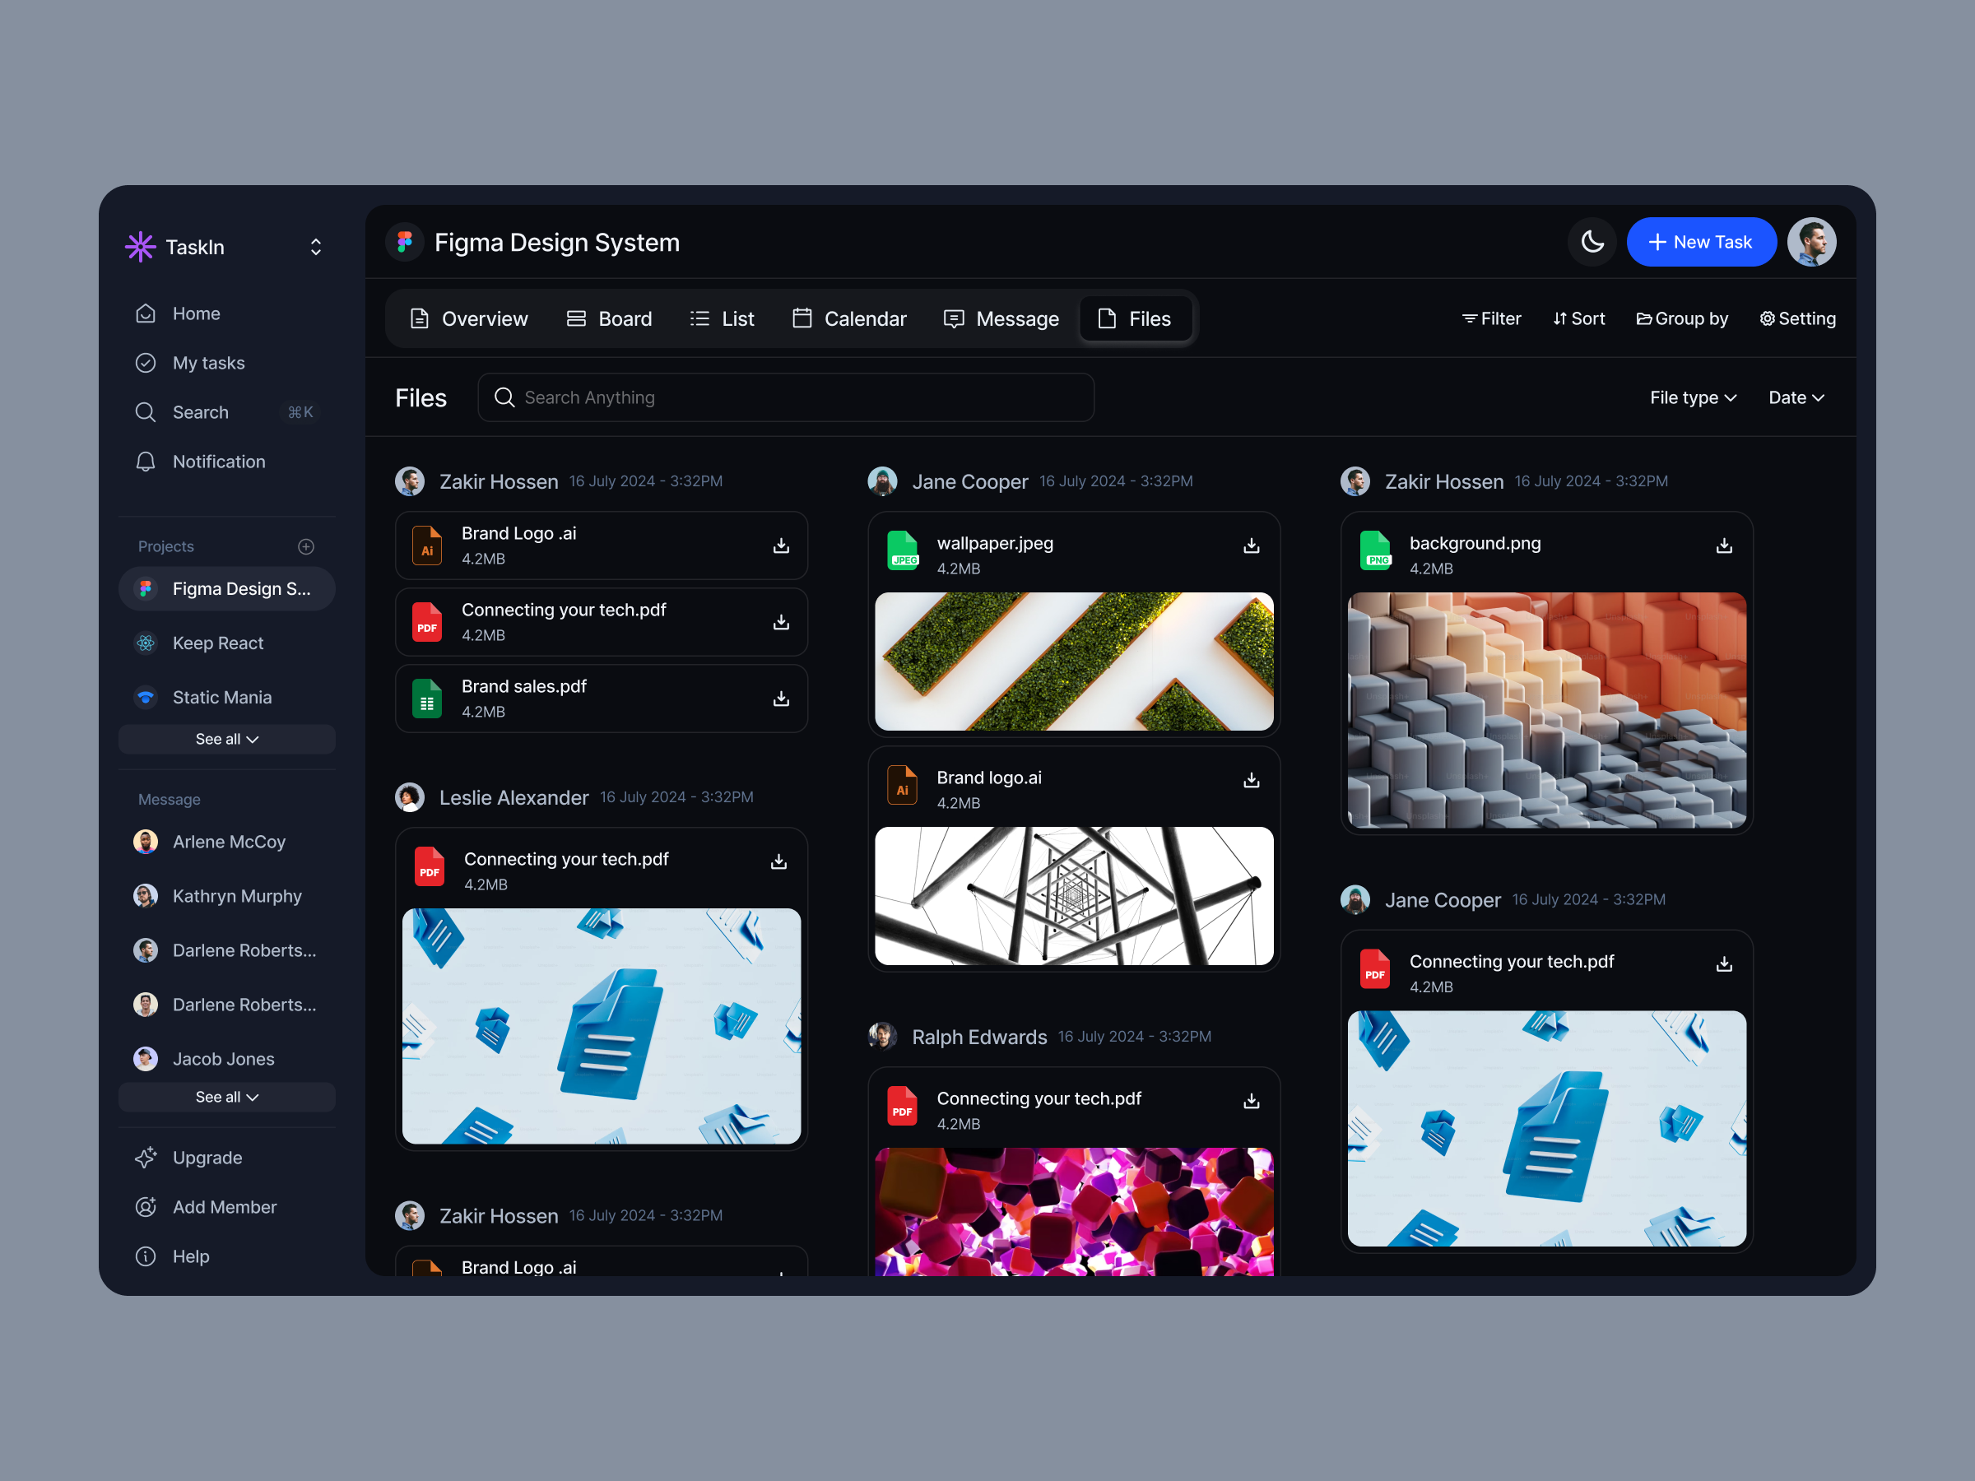Download Connecting your tech.pdf from Zakir Hossen

(780, 622)
